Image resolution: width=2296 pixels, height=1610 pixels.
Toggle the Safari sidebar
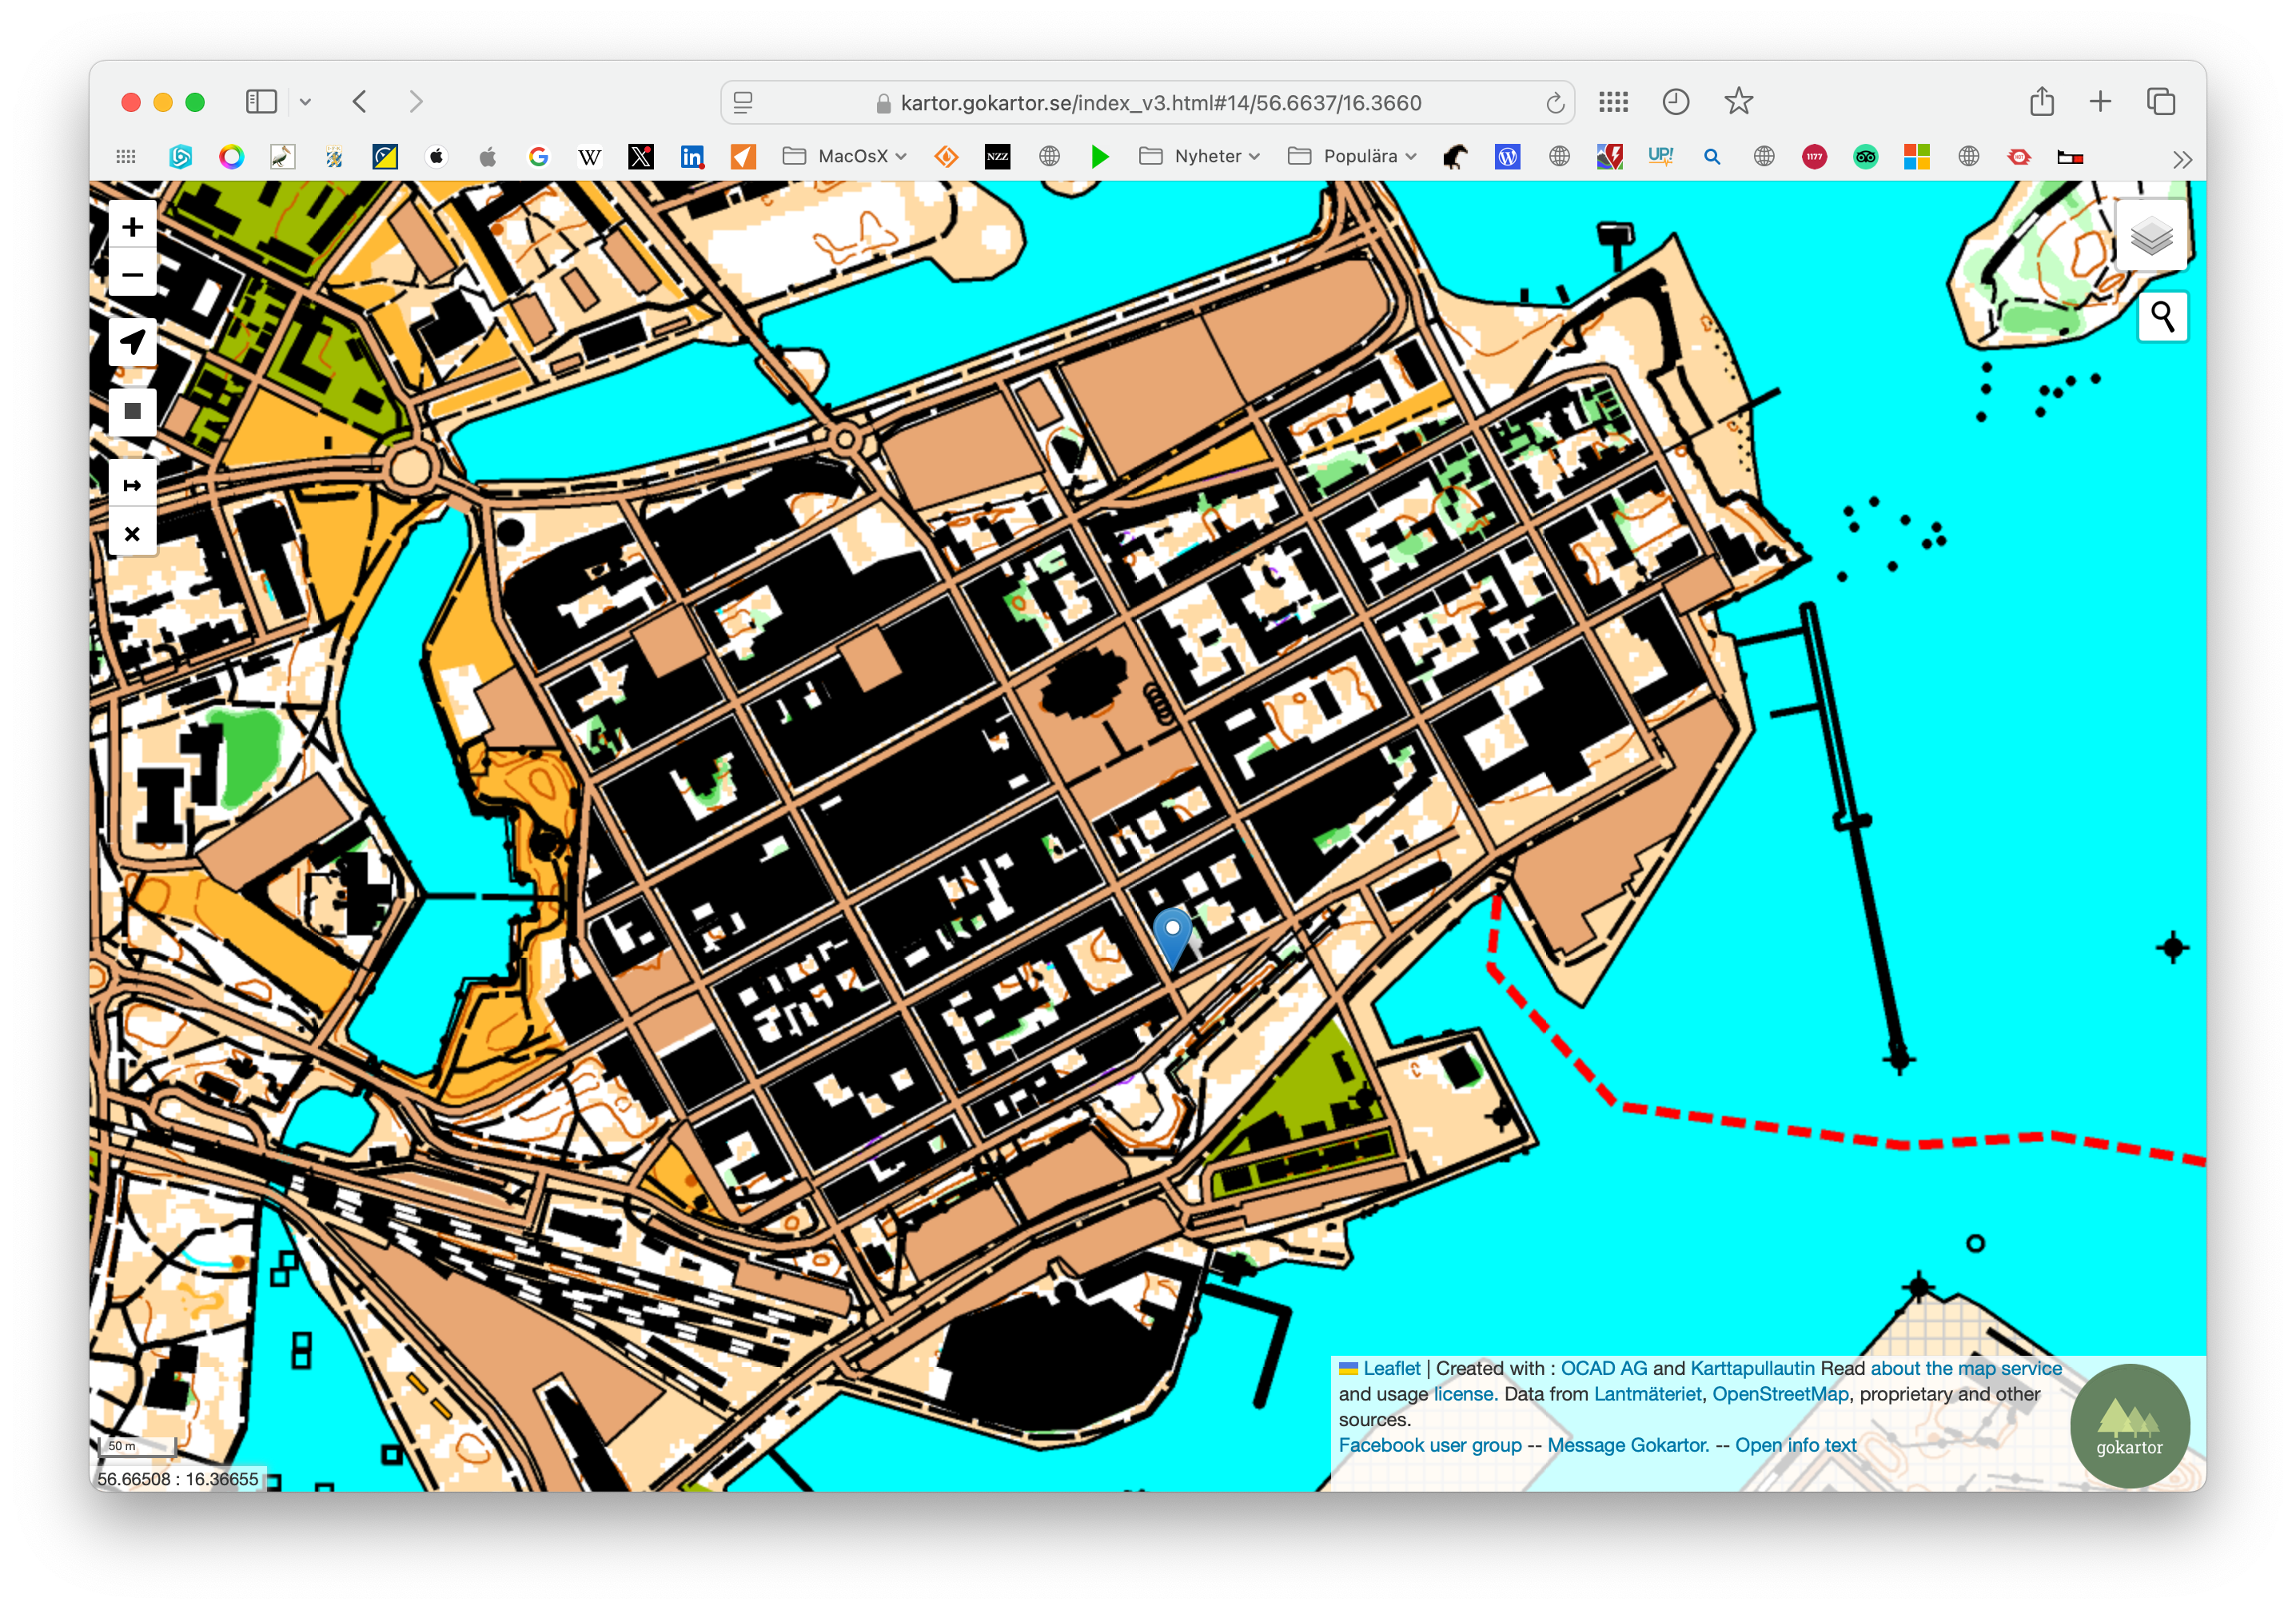point(261,102)
